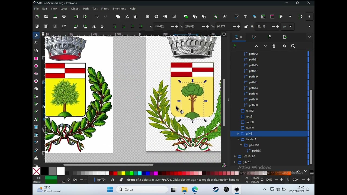Click the Open document folder icon

tap(46, 17)
